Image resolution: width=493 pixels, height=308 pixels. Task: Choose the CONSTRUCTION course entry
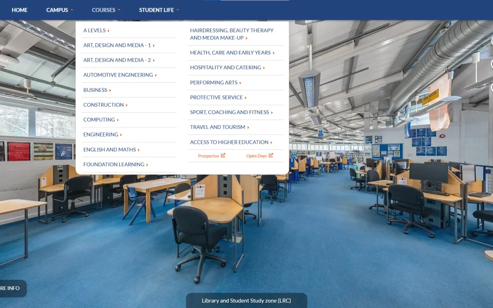coord(105,105)
